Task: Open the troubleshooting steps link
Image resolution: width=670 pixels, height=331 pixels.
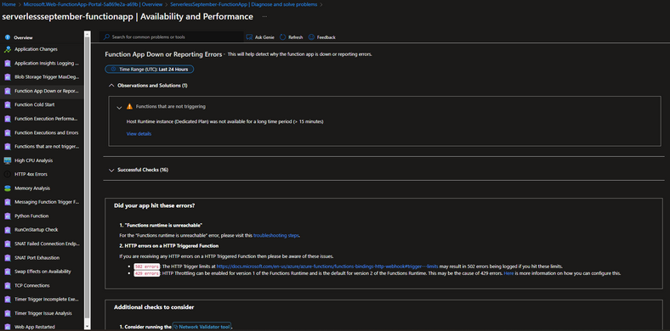Action: (276, 235)
